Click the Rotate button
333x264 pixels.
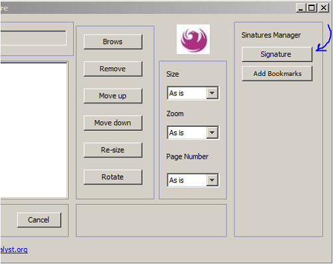click(113, 177)
